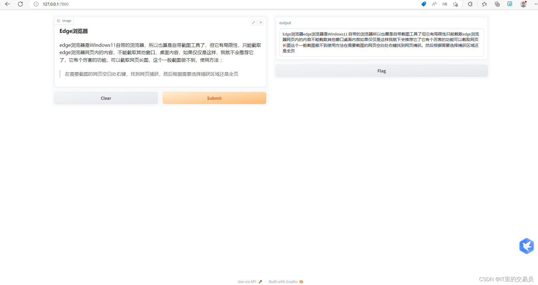538x285 pixels.
Task: Click the × icon to remove the image
Action: point(261,22)
